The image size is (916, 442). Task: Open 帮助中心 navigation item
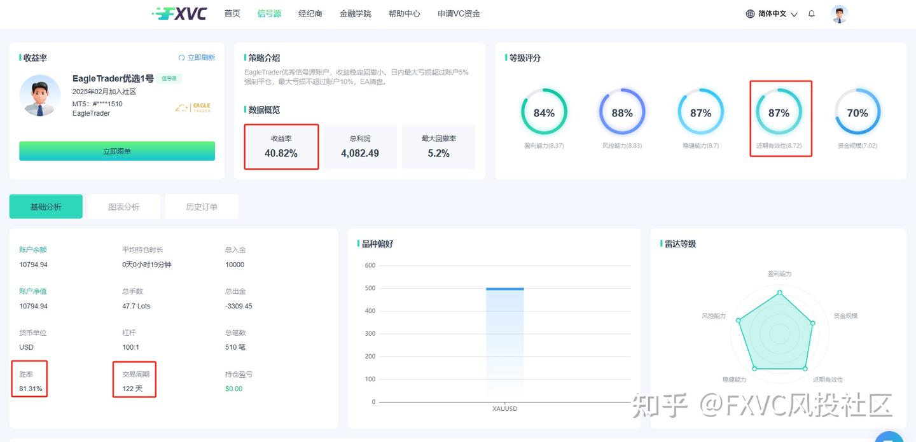(x=405, y=13)
